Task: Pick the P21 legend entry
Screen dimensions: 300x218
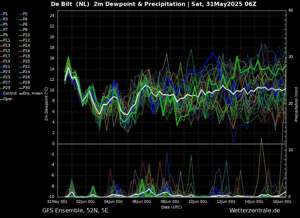Action: coord(5,66)
